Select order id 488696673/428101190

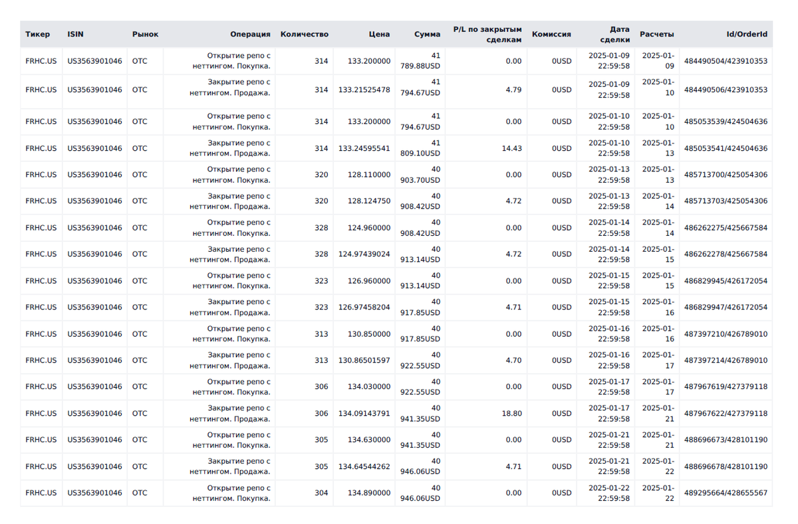click(x=726, y=440)
